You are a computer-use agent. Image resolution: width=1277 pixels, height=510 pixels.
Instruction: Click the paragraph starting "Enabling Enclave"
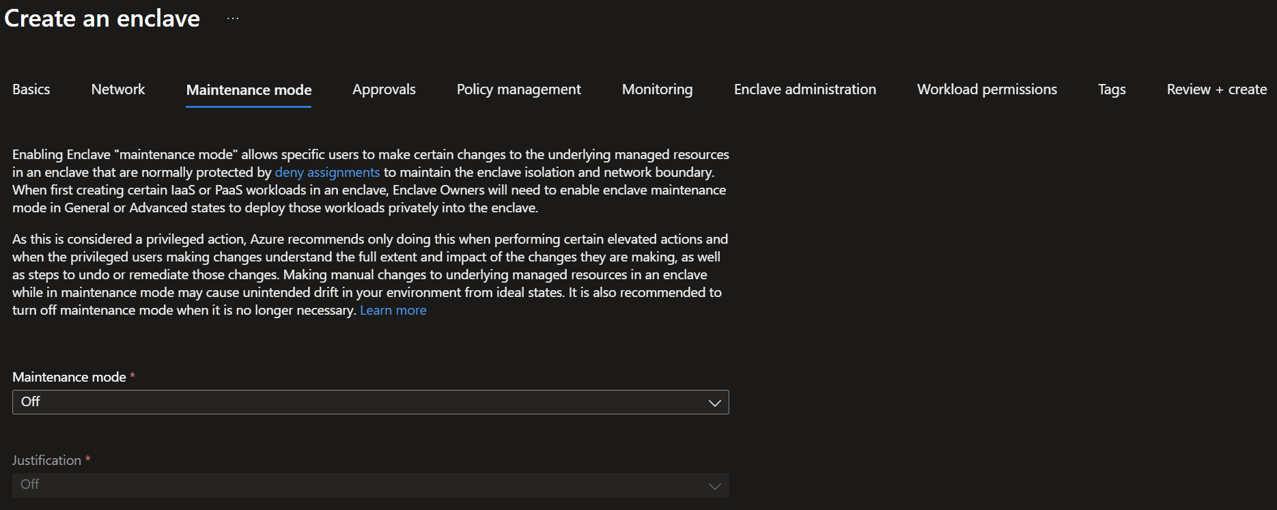pos(371,181)
